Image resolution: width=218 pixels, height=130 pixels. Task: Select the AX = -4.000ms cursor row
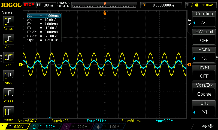click(x=44, y=15)
